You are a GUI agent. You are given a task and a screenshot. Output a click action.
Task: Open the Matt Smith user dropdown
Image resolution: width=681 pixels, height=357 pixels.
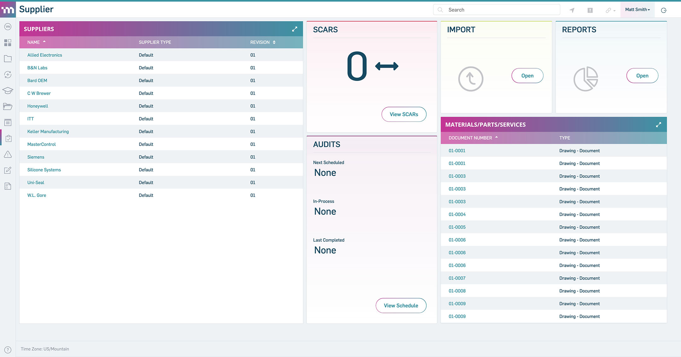(x=637, y=10)
